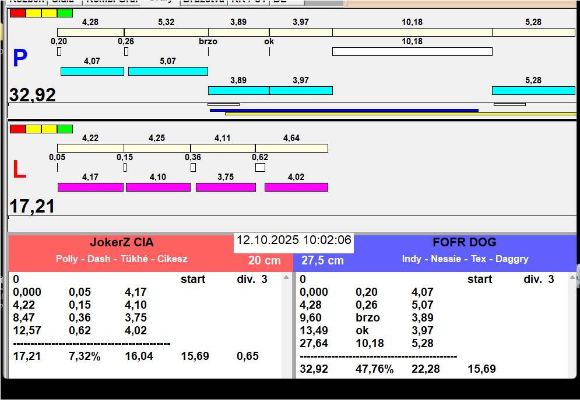Click the 8,47 cell in JokerZ CIA results
Screen dimensions: 580x417
pyautogui.click(x=24, y=317)
